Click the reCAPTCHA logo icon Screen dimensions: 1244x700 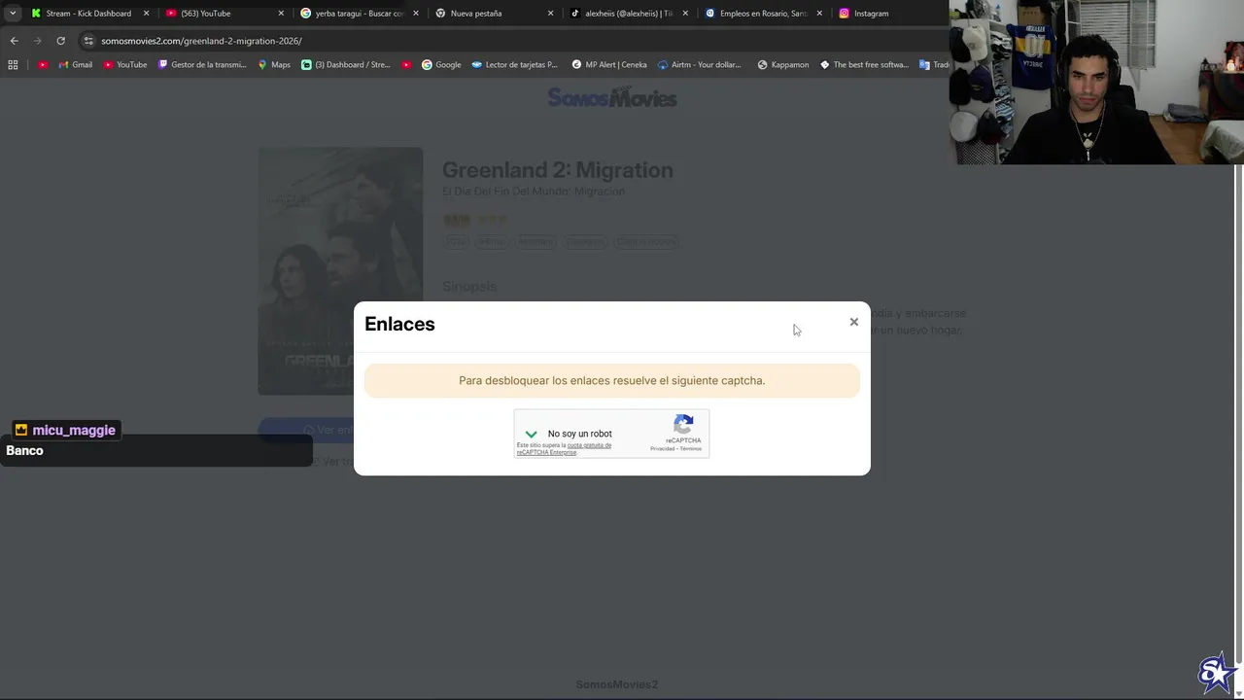tap(683, 424)
